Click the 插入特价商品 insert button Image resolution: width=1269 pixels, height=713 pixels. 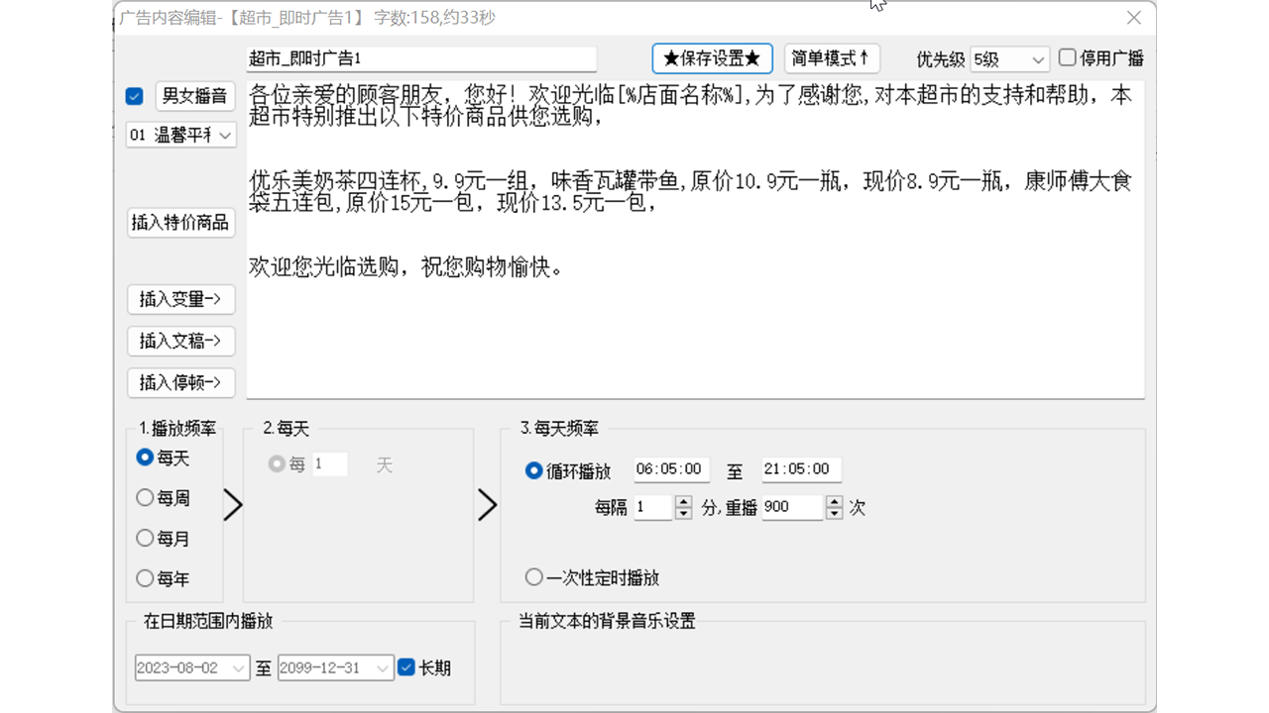[180, 223]
